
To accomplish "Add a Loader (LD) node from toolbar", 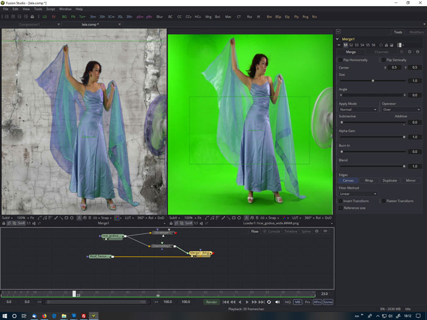I will pos(45,16).
